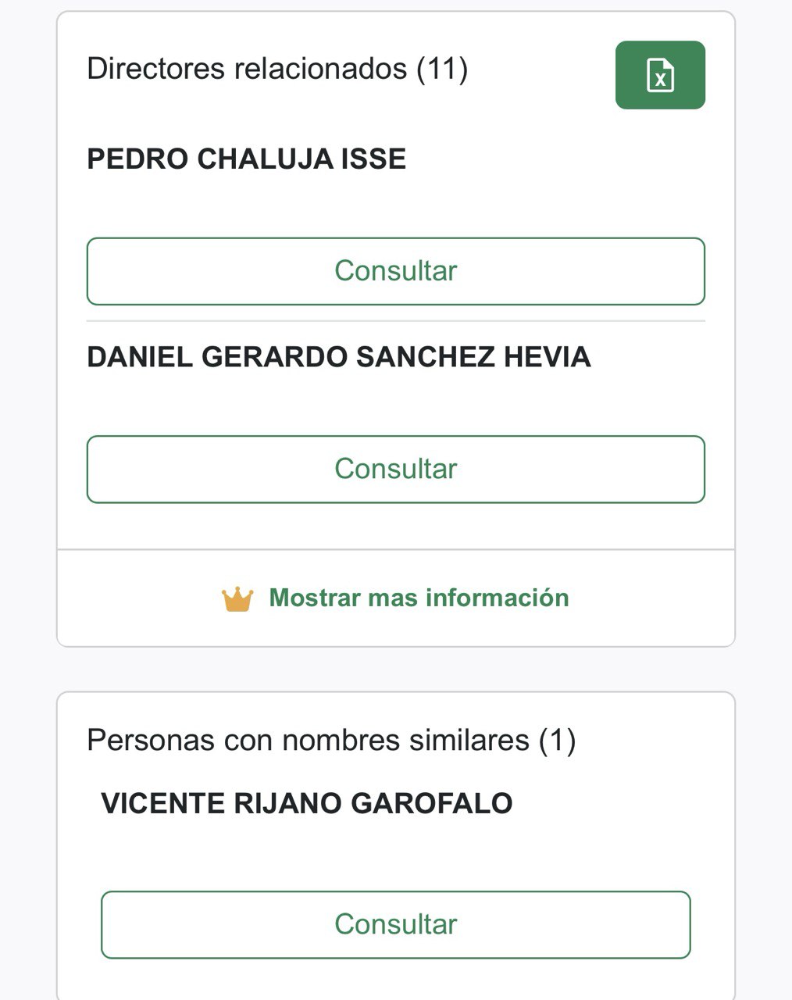Consult similar person Vicente Rijano Garofalo
This screenshot has height=1000, width=792.
coord(396,924)
